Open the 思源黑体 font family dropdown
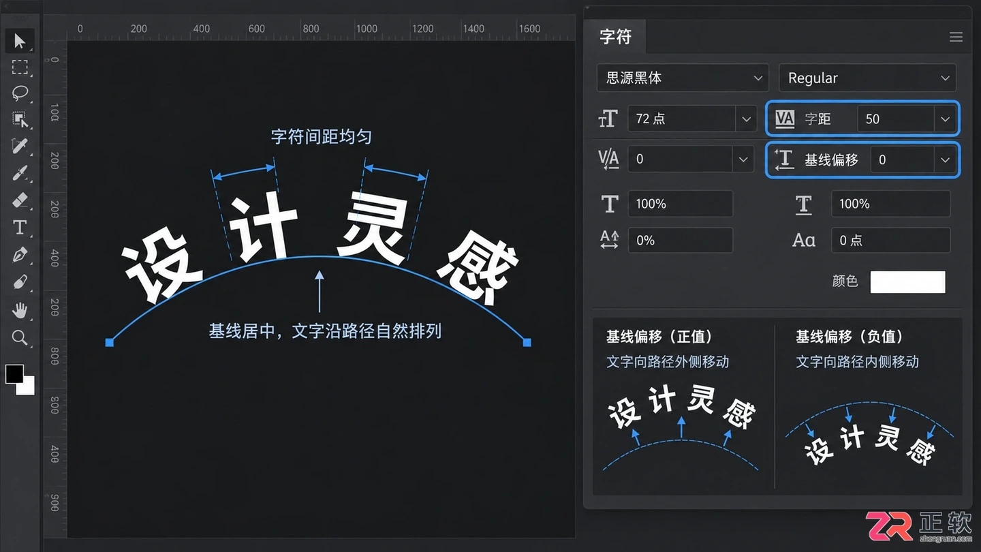The width and height of the screenshot is (981, 552). tap(683, 78)
